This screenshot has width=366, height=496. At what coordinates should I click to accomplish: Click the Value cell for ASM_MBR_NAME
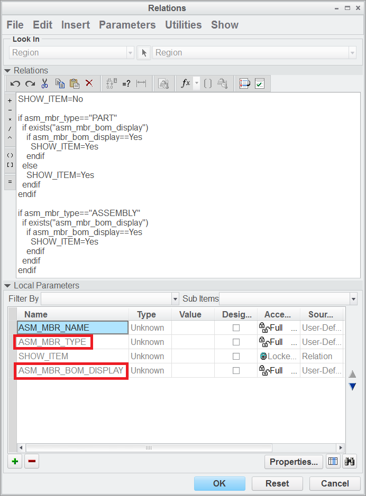click(x=193, y=327)
